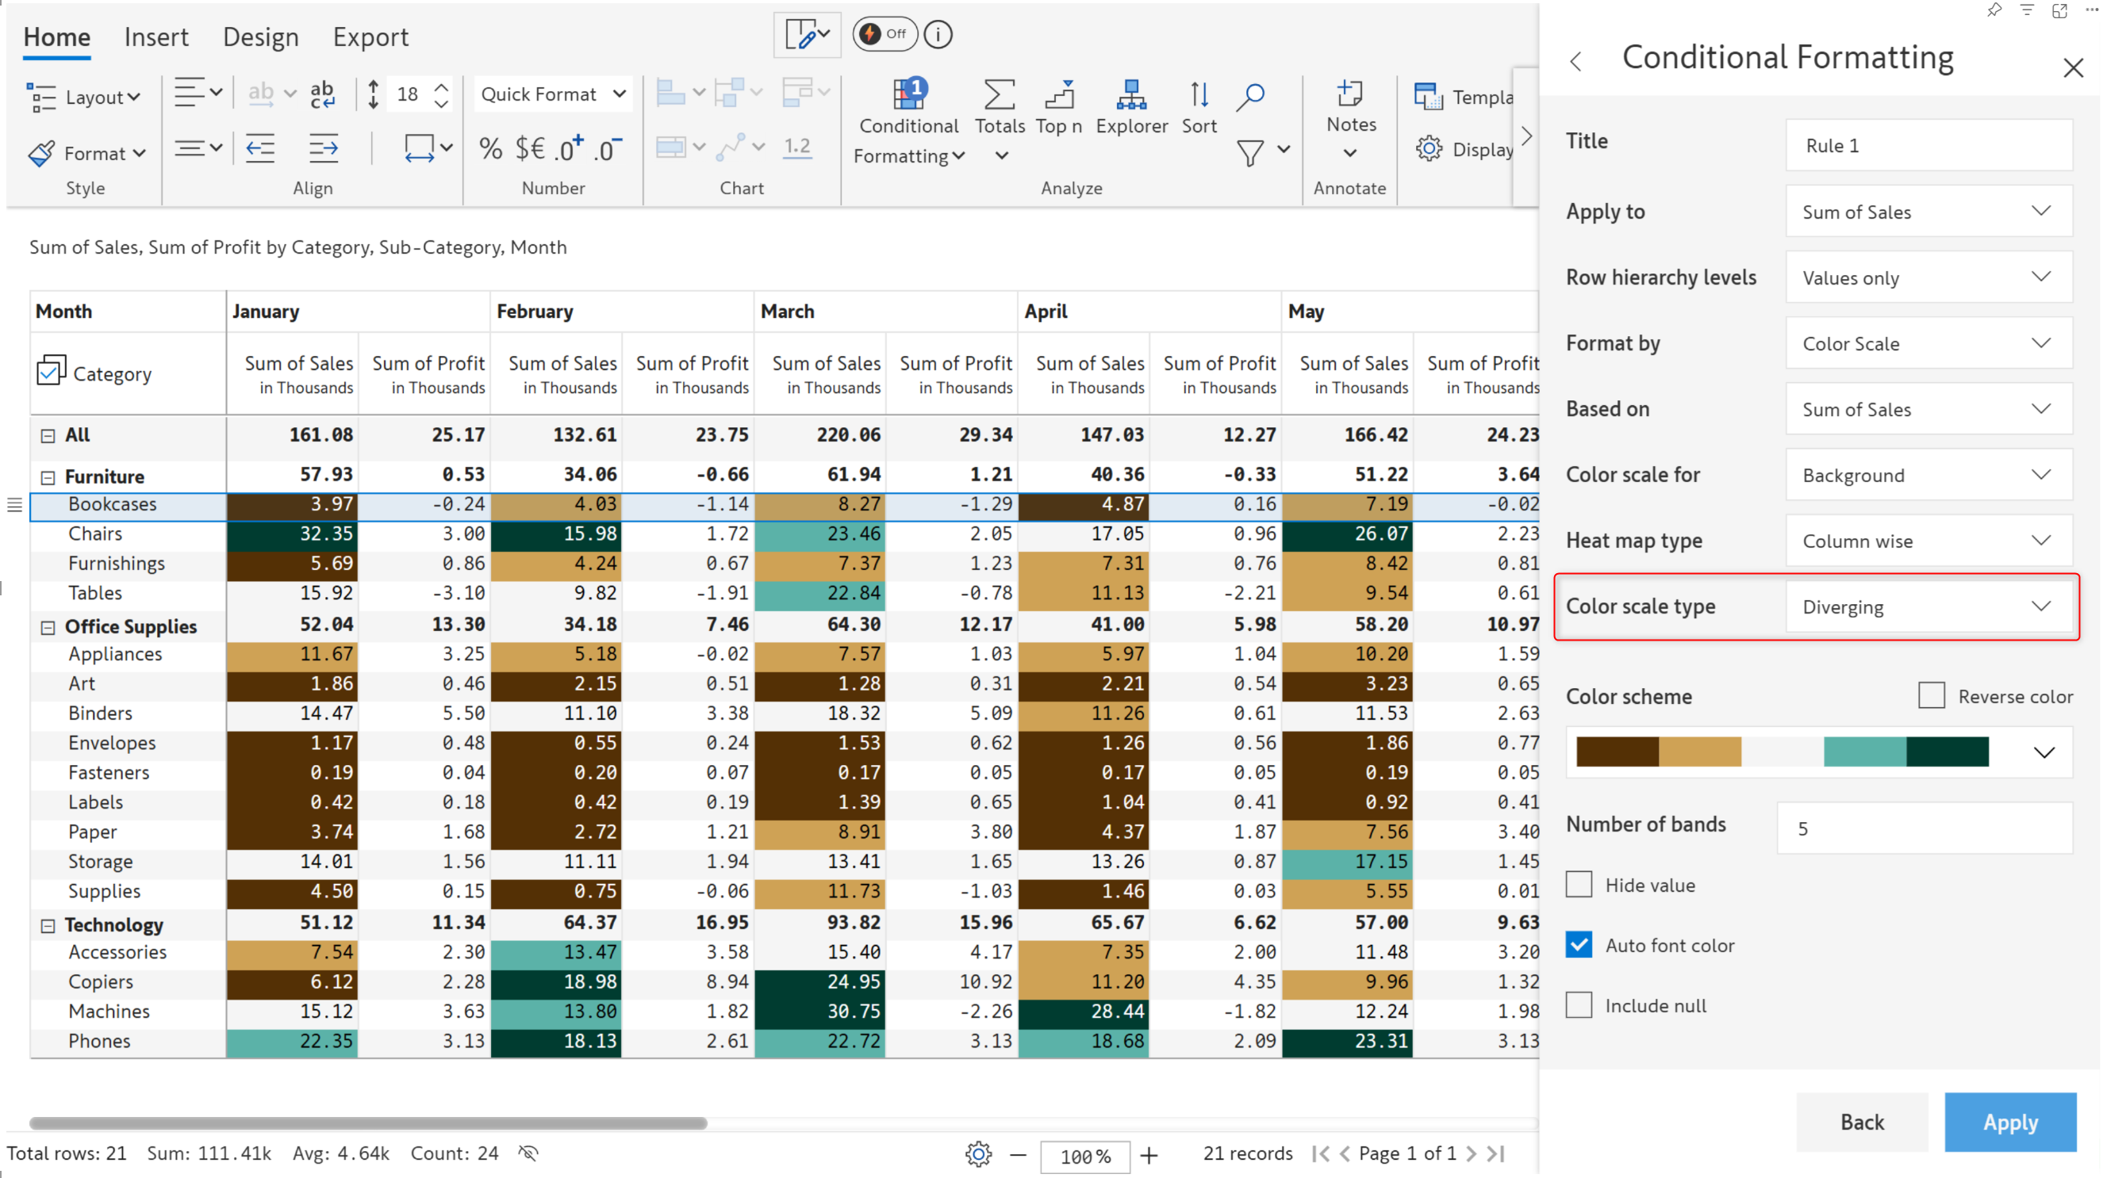
Task: Uncheck the Auto font color checkbox
Action: click(x=1578, y=945)
